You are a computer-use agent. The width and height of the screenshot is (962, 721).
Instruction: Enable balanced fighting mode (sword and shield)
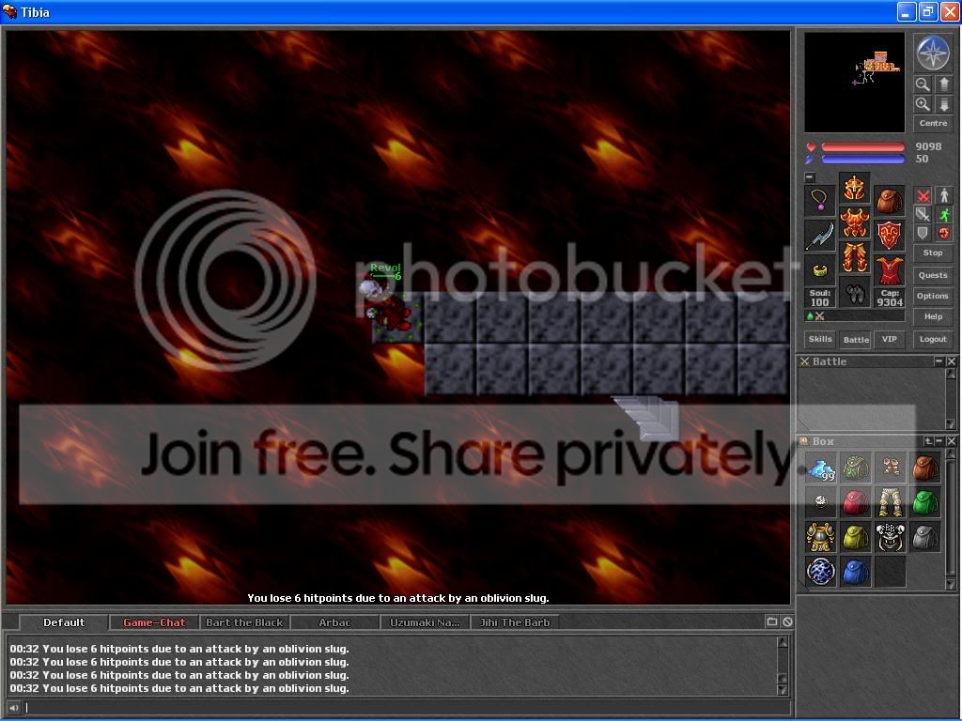pos(923,214)
